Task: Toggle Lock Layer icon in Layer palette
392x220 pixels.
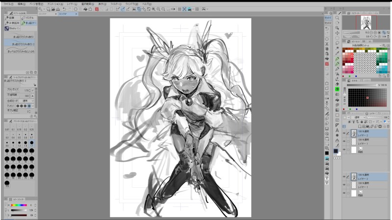Action: pos(362,122)
